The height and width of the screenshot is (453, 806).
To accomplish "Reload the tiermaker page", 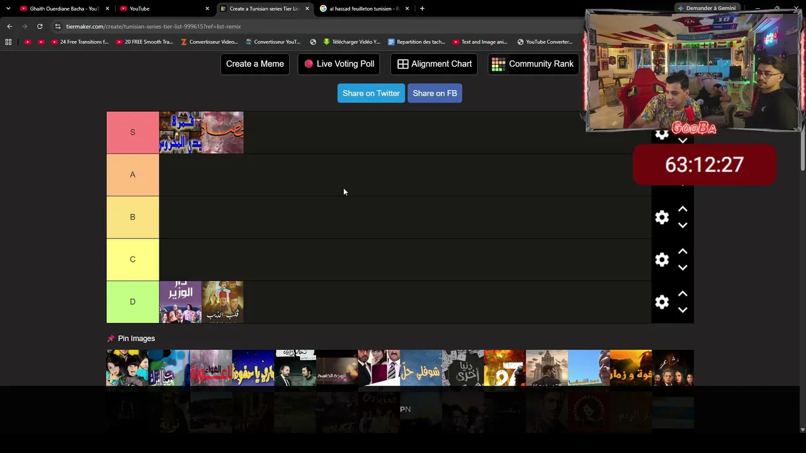I will [40, 26].
